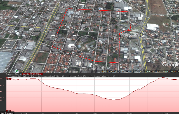Click the 1 km mark on distance axis
Viewport: 179px width, 114px height.
pyautogui.click(x=77, y=113)
